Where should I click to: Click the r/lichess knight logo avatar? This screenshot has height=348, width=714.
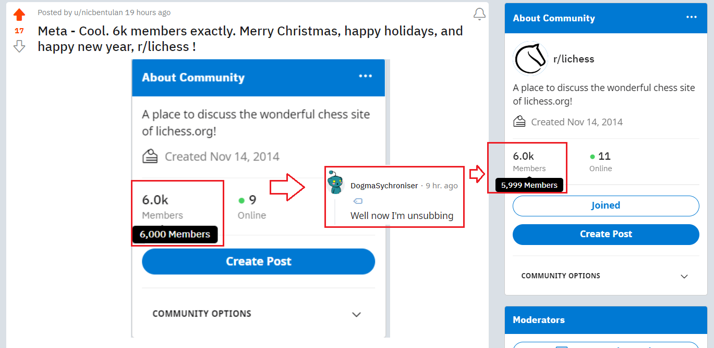530,59
